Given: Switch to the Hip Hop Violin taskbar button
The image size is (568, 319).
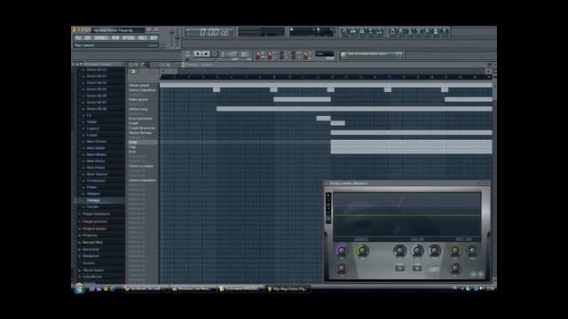Looking at the screenshot, I should (x=288, y=289).
